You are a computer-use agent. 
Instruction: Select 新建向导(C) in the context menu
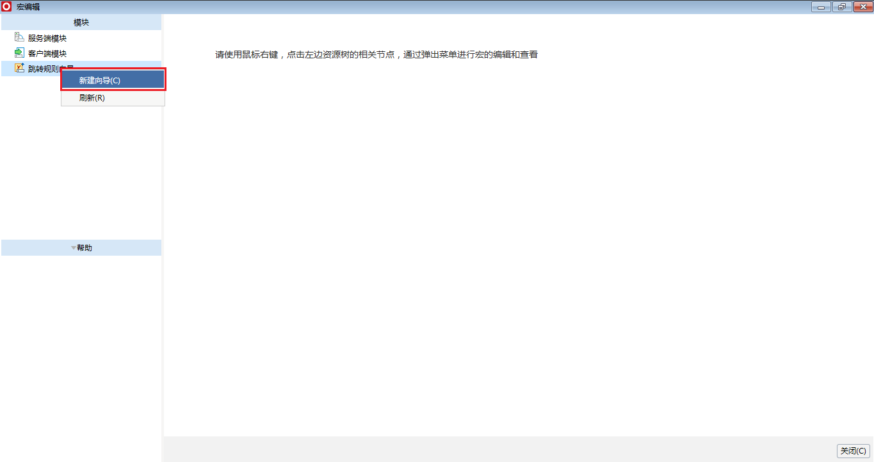pyautogui.click(x=113, y=80)
